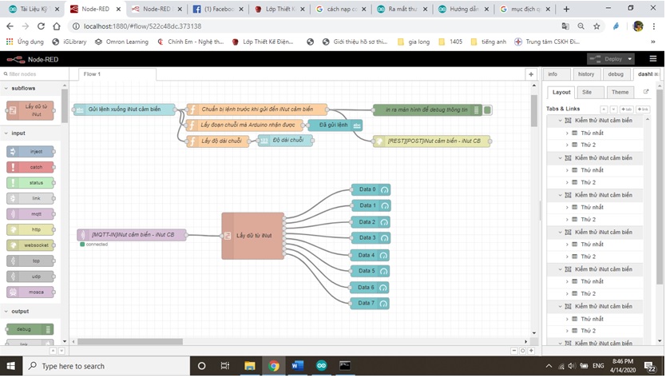666x378 pixels.
Task: Collapse the input palette category
Action: point(18,133)
